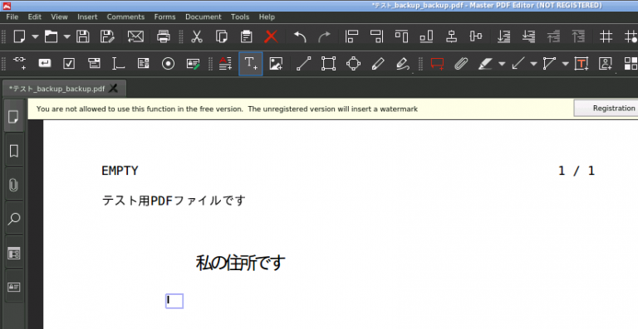This screenshot has height=329, width=638.
Task: Toggle the grid display icon
Action: tap(606, 36)
